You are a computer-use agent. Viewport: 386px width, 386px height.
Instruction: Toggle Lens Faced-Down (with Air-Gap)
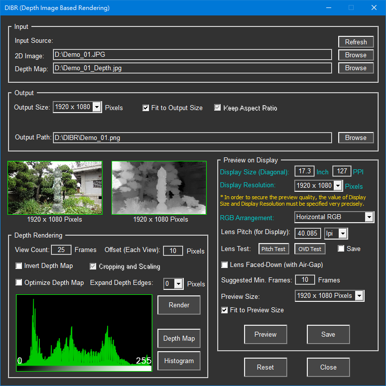(x=225, y=264)
